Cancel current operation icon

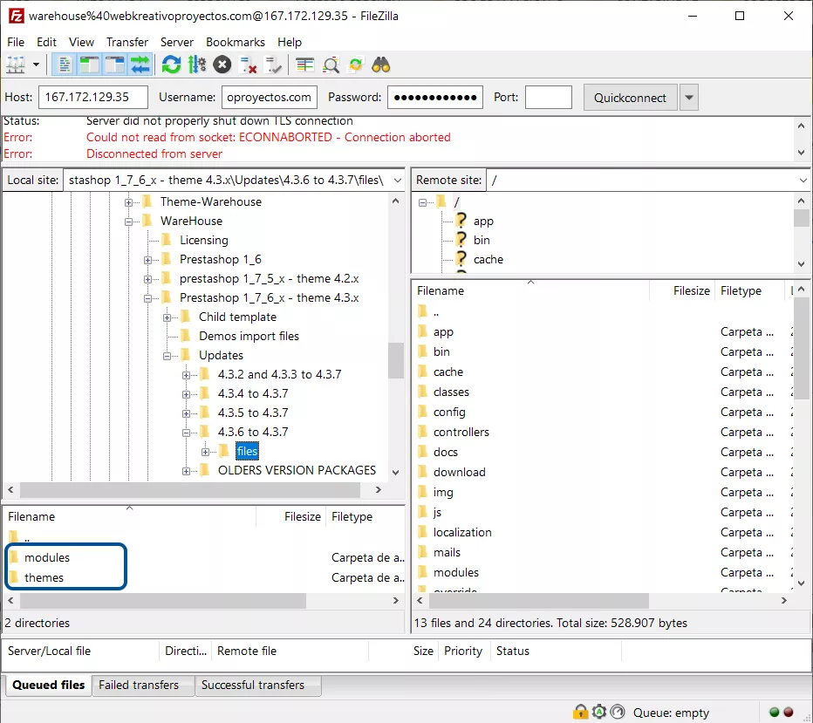pyautogui.click(x=222, y=65)
